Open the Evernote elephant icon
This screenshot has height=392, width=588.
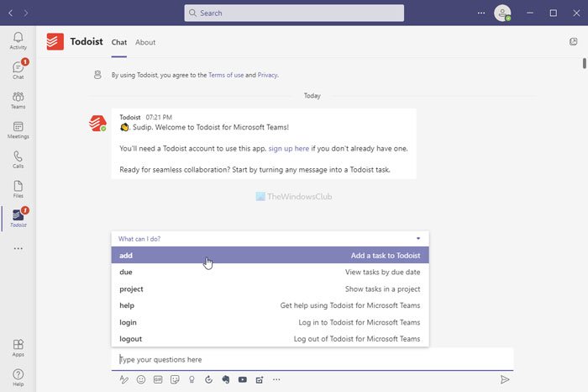coord(226,379)
